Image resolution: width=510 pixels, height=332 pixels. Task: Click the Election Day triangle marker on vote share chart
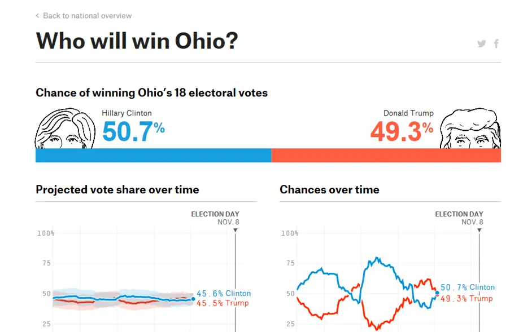(235, 230)
